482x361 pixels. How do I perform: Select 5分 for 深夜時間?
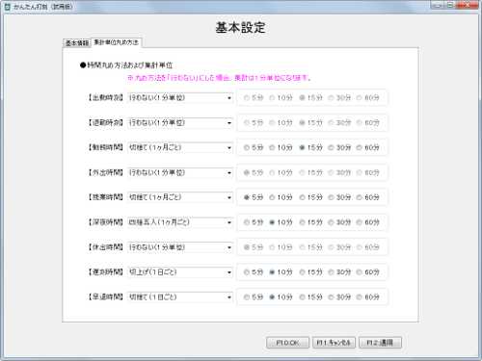pyautogui.click(x=254, y=222)
